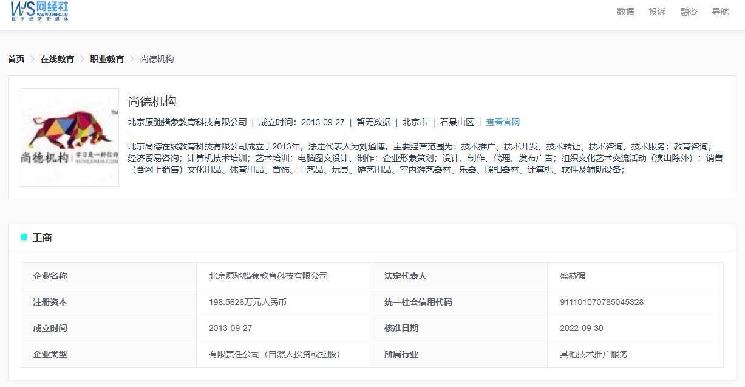Click the 网经社 site logo

click(x=39, y=11)
